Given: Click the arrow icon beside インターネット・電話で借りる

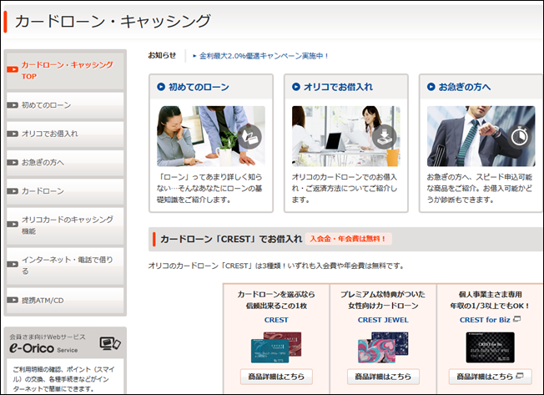Looking at the screenshot, I should (x=13, y=264).
